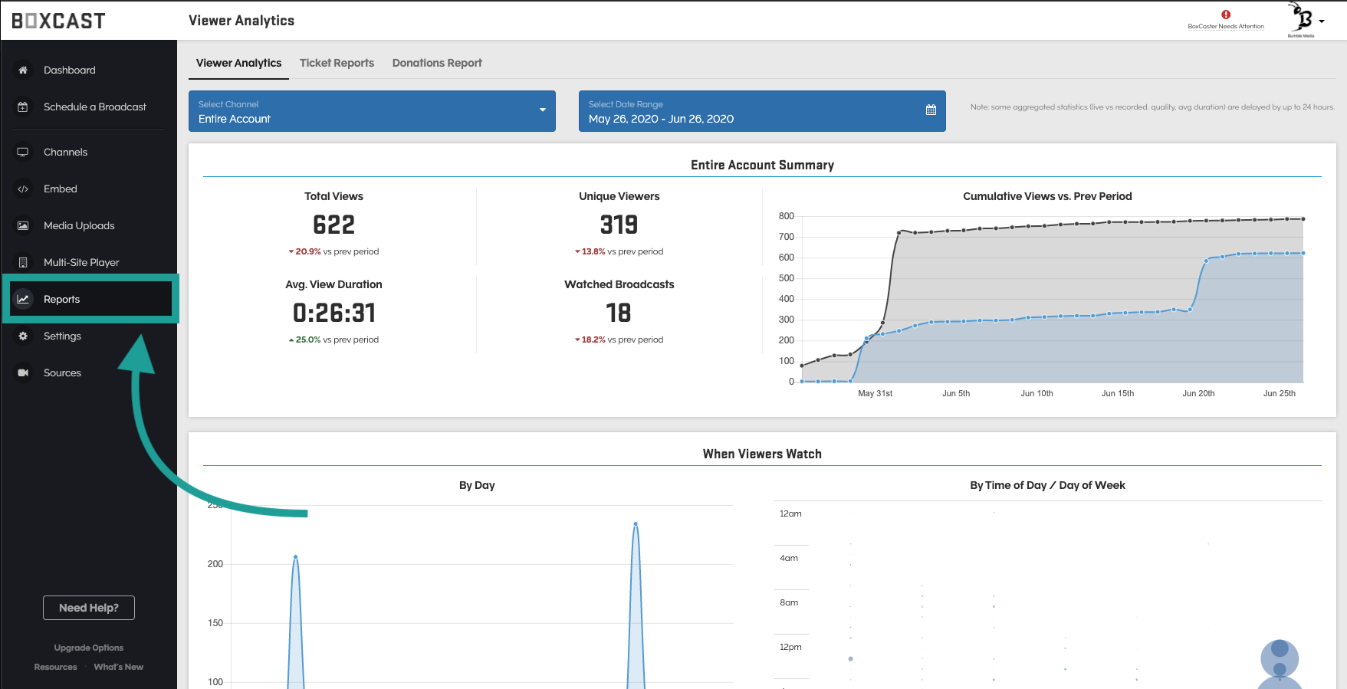Expand the Select Channel dropdown
The image size is (1347, 689).
click(x=372, y=111)
